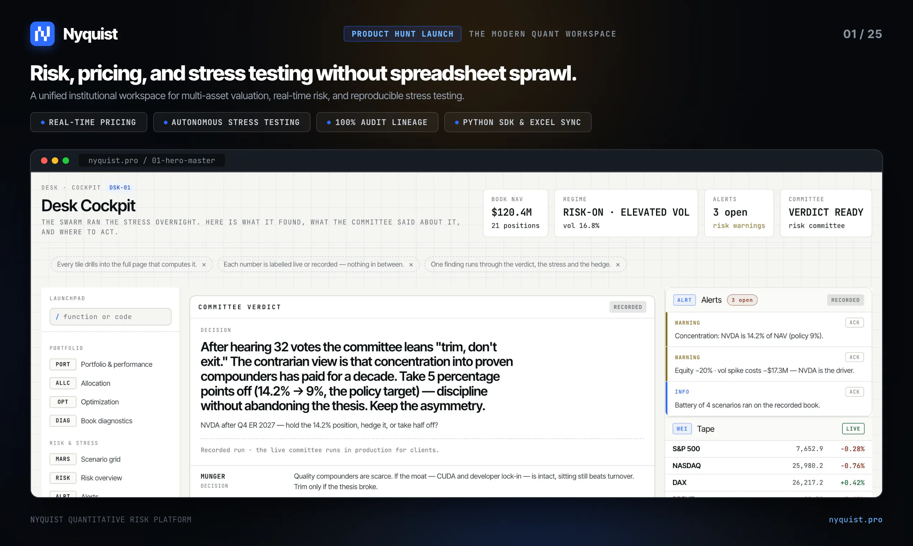Image resolution: width=913 pixels, height=546 pixels.
Task: Click the Real-Time Pricing feature pill
Action: (x=89, y=122)
